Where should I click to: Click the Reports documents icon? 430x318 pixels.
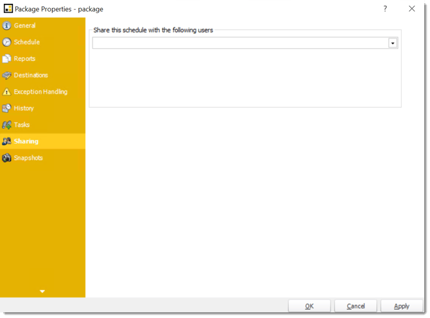click(6, 58)
